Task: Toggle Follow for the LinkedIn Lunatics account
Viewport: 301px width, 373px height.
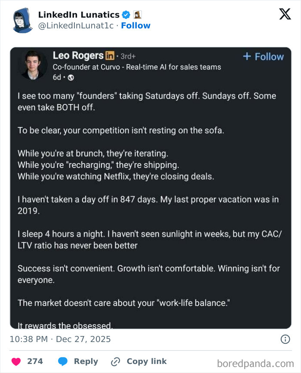Action: [136, 25]
